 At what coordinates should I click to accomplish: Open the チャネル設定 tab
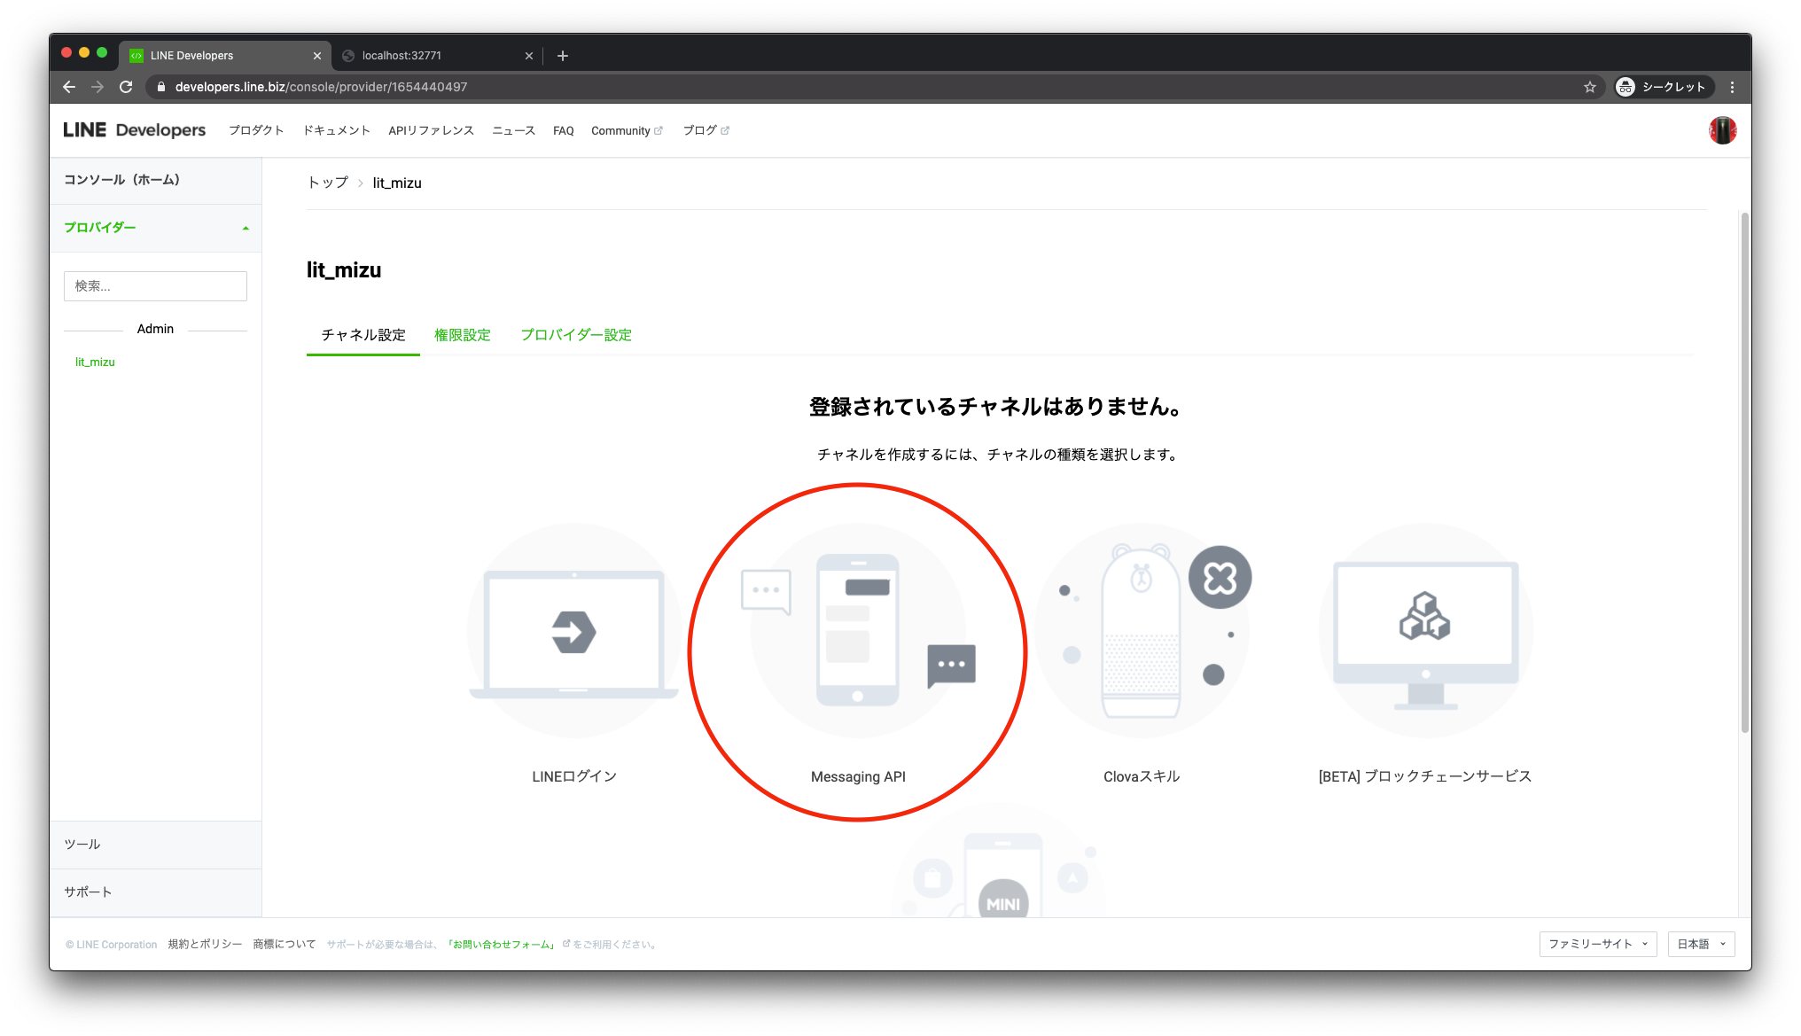coord(363,335)
